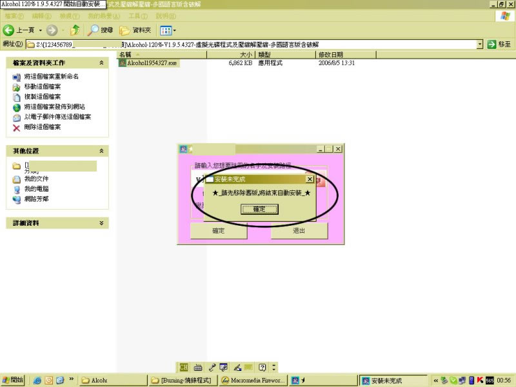
Task: Click 將這個檔案重新命名 rename link
Action: point(52,76)
